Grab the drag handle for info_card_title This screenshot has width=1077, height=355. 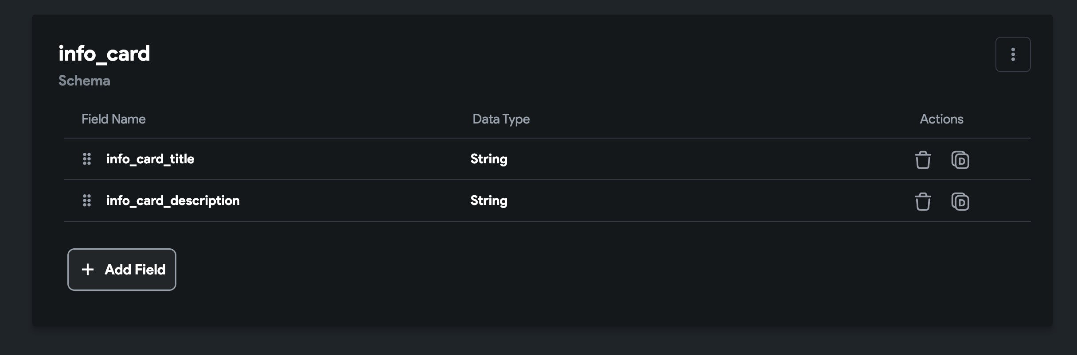tap(87, 159)
